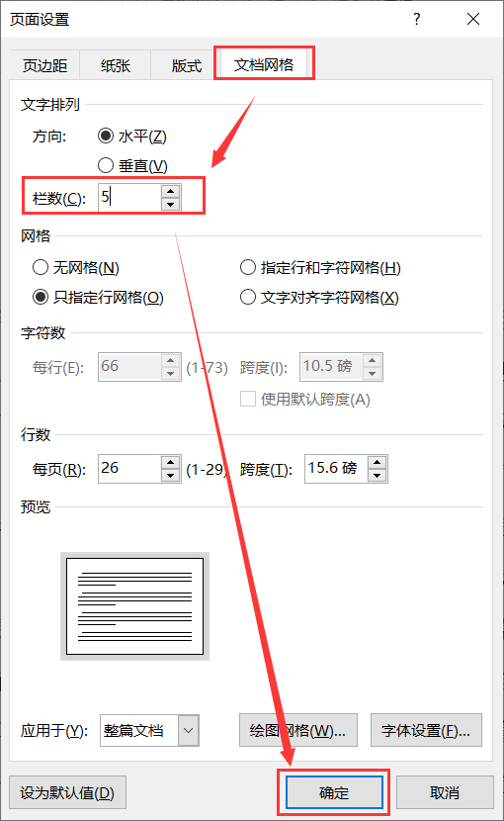The image size is (504, 821).
Task: Decrease 栏数 with down spinner arrow
Action: 171,205
